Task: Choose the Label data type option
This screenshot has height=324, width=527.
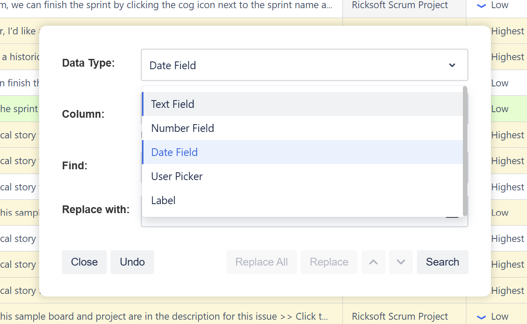Action: (163, 200)
